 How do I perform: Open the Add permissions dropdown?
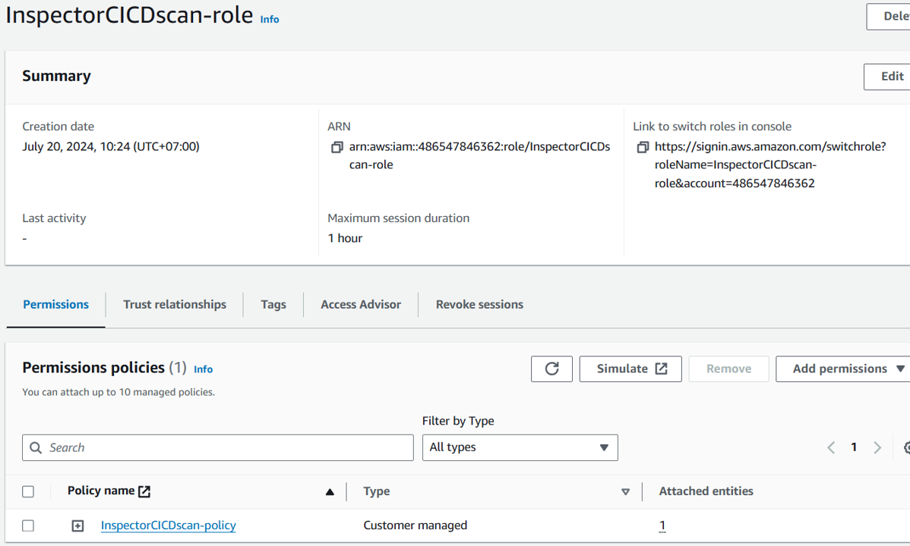coord(842,369)
